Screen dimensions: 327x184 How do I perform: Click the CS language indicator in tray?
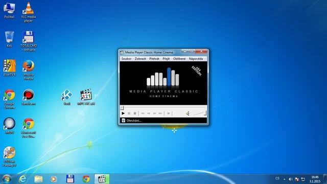point(277,178)
